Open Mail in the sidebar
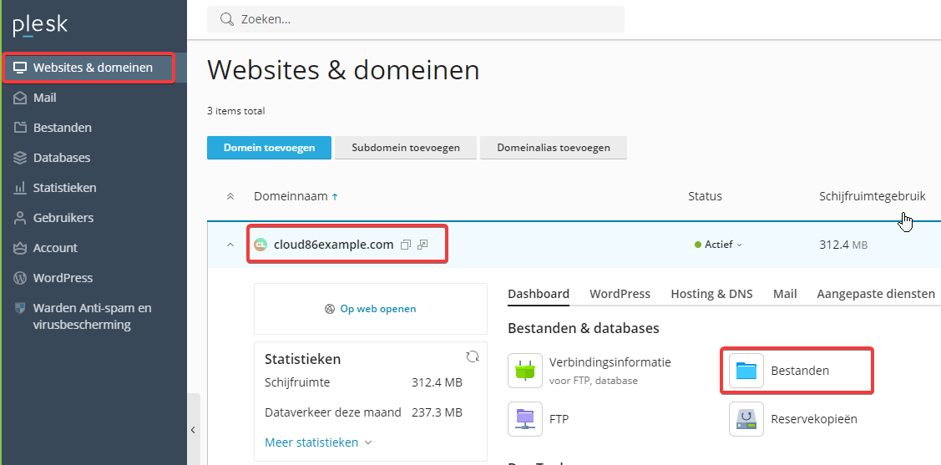Image resolution: width=941 pixels, height=465 pixels. (x=44, y=98)
